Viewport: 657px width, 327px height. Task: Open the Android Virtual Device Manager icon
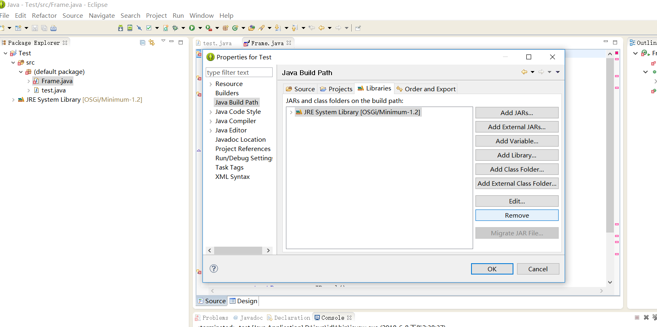pos(130,28)
